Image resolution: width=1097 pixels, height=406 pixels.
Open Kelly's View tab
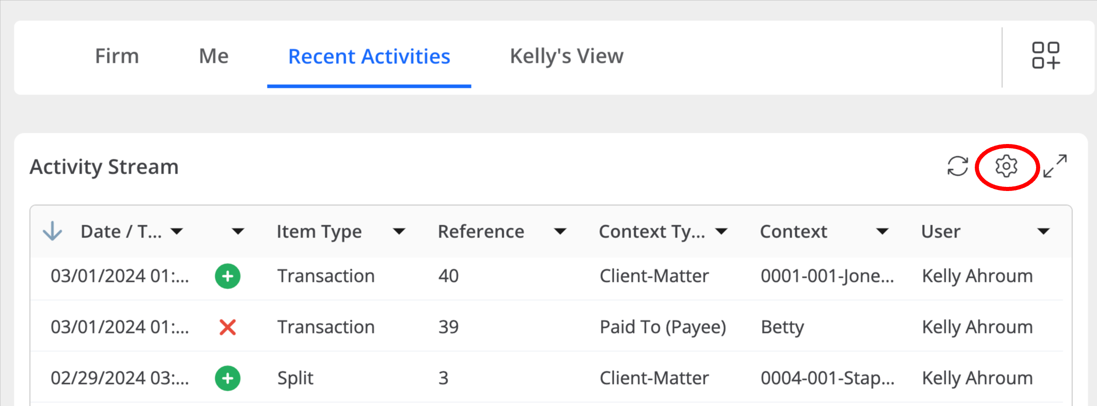coord(567,56)
